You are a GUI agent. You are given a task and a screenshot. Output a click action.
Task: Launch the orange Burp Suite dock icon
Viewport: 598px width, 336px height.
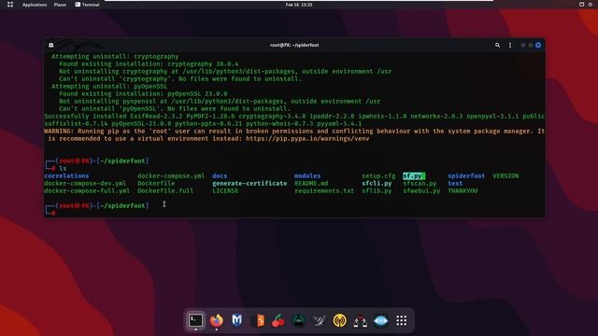pos(260,320)
